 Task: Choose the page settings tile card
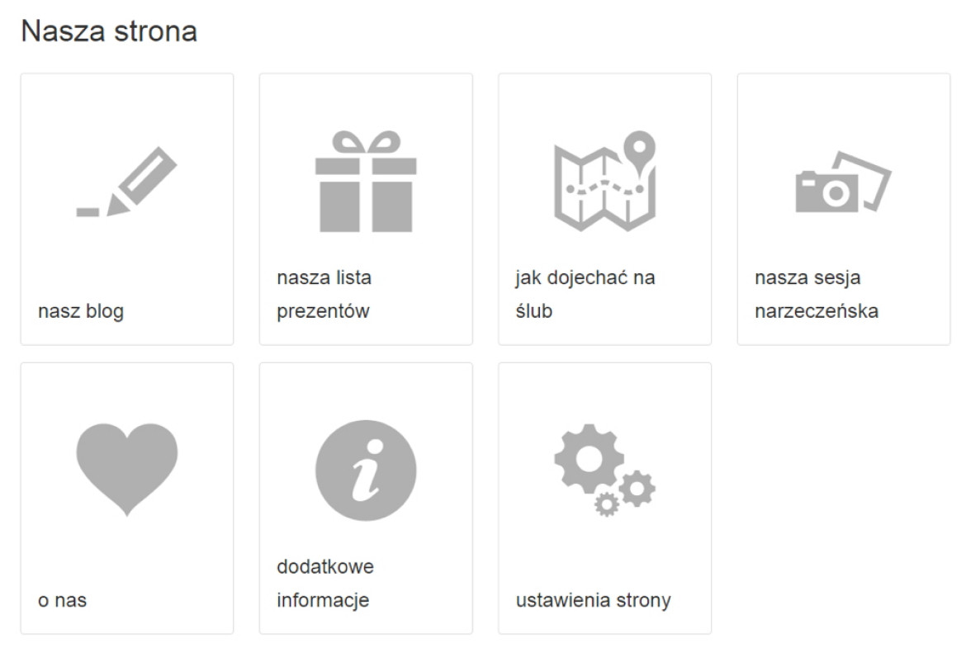(x=605, y=499)
